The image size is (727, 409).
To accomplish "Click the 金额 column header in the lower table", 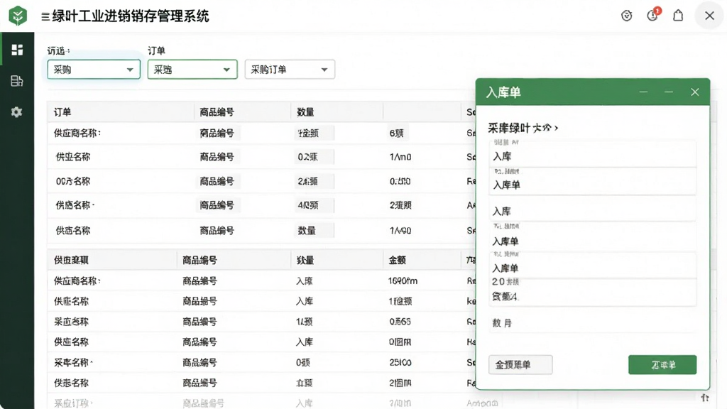I will (398, 260).
